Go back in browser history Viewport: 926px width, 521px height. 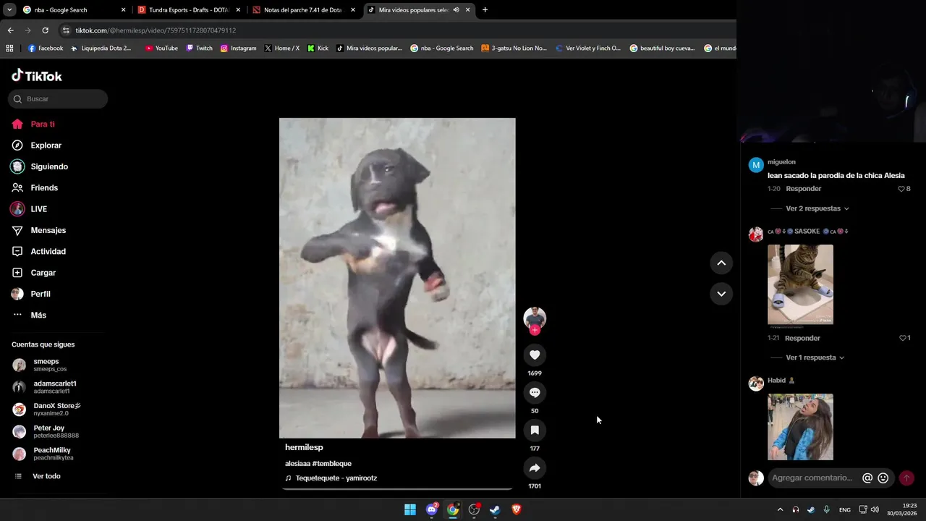coord(10,30)
